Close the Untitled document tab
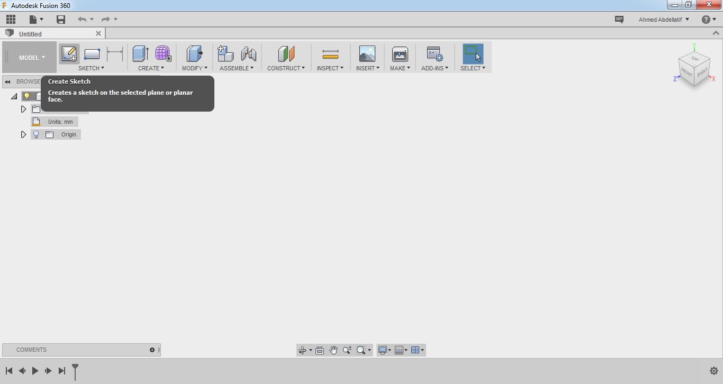The image size is (723, 384). 98,33
